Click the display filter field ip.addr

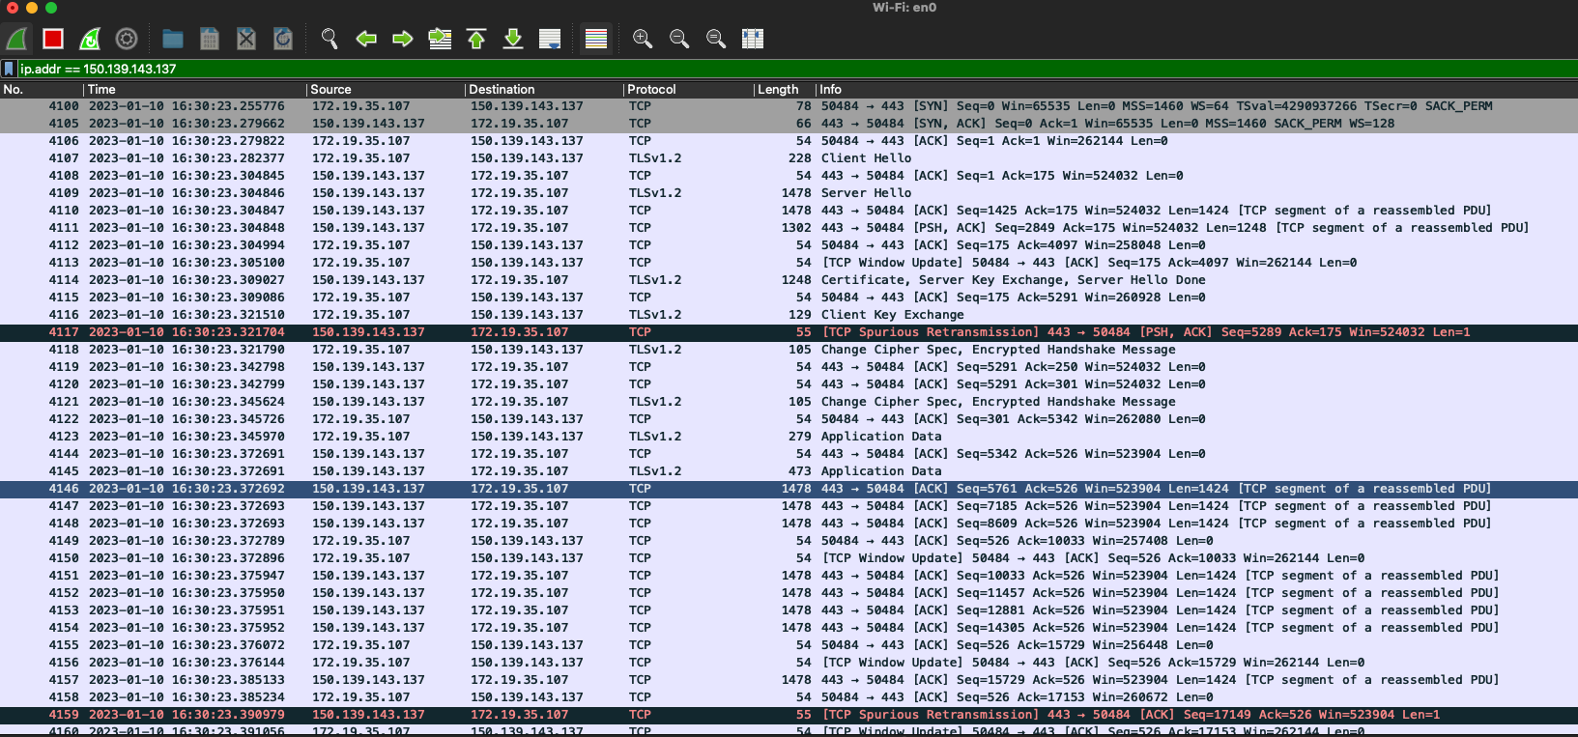[797, 69]
